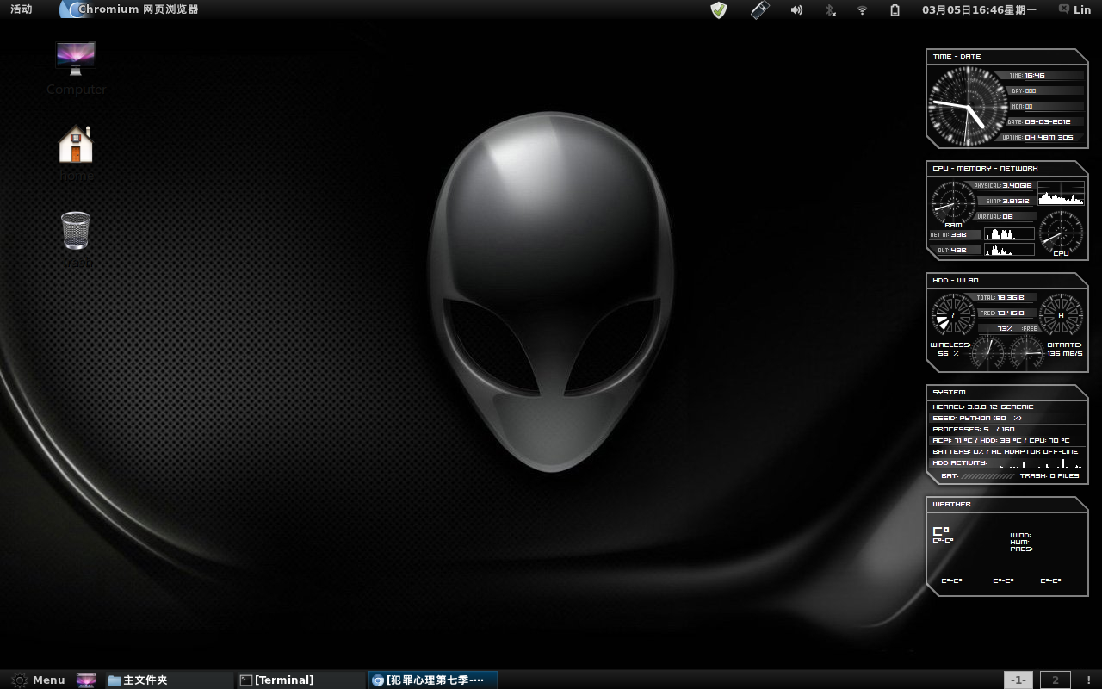Select the Home folder desktop icon
This screenshot has height=689, width=1102.
click(x=76, y=152)
